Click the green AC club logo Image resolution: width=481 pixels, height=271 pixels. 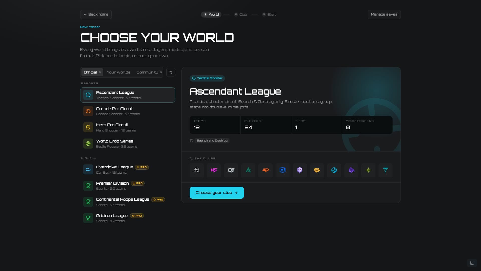coord(248,170)
